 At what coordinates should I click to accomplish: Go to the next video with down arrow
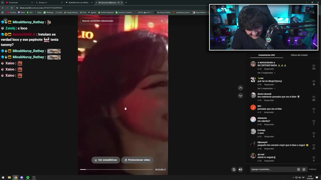[240, 96]
